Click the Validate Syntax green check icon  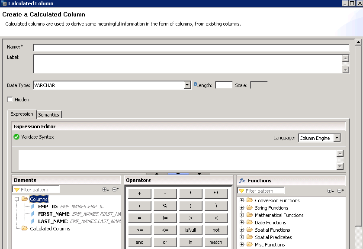(16, 137)
